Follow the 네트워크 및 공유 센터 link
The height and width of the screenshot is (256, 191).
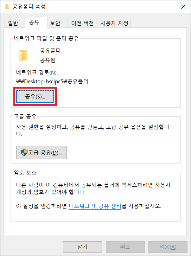pos(95,206)
